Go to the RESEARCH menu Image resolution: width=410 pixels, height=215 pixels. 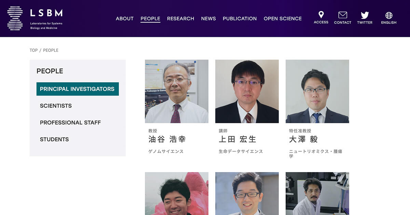point(180,19)
